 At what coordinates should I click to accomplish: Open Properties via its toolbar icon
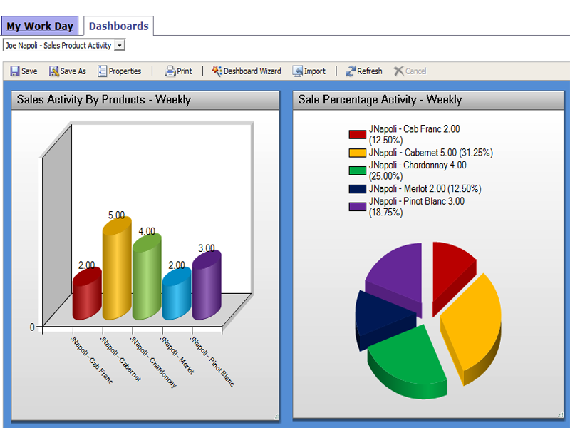[x=103, y=71]
